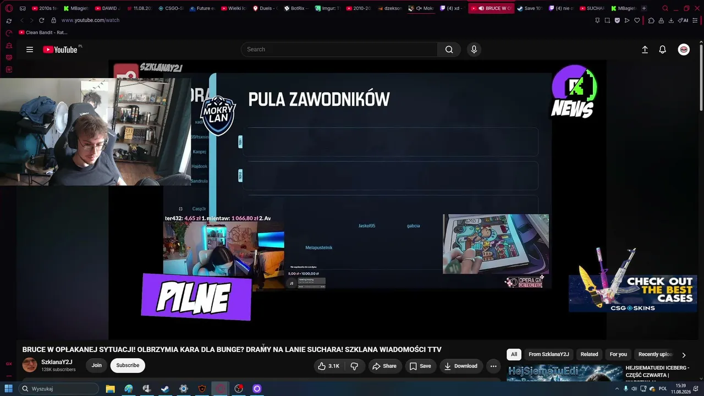This screenshot has width=704, height=396.
Task: Switch to the Duels tab
Action: click(265, 8)
